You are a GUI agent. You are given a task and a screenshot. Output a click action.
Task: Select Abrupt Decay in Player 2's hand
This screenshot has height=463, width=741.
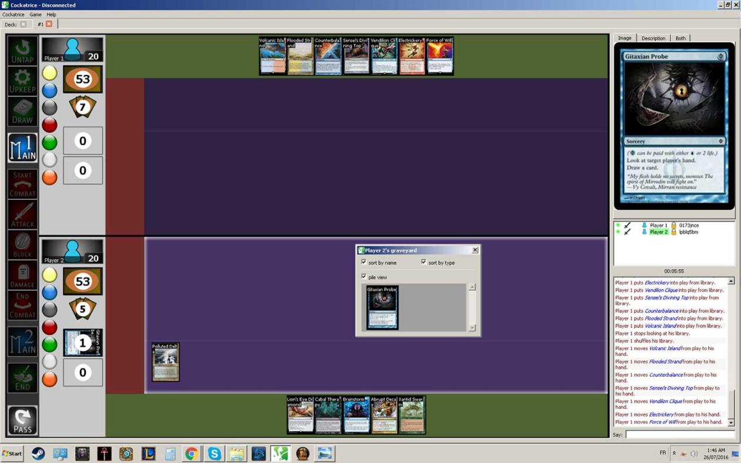pos(384,415)
